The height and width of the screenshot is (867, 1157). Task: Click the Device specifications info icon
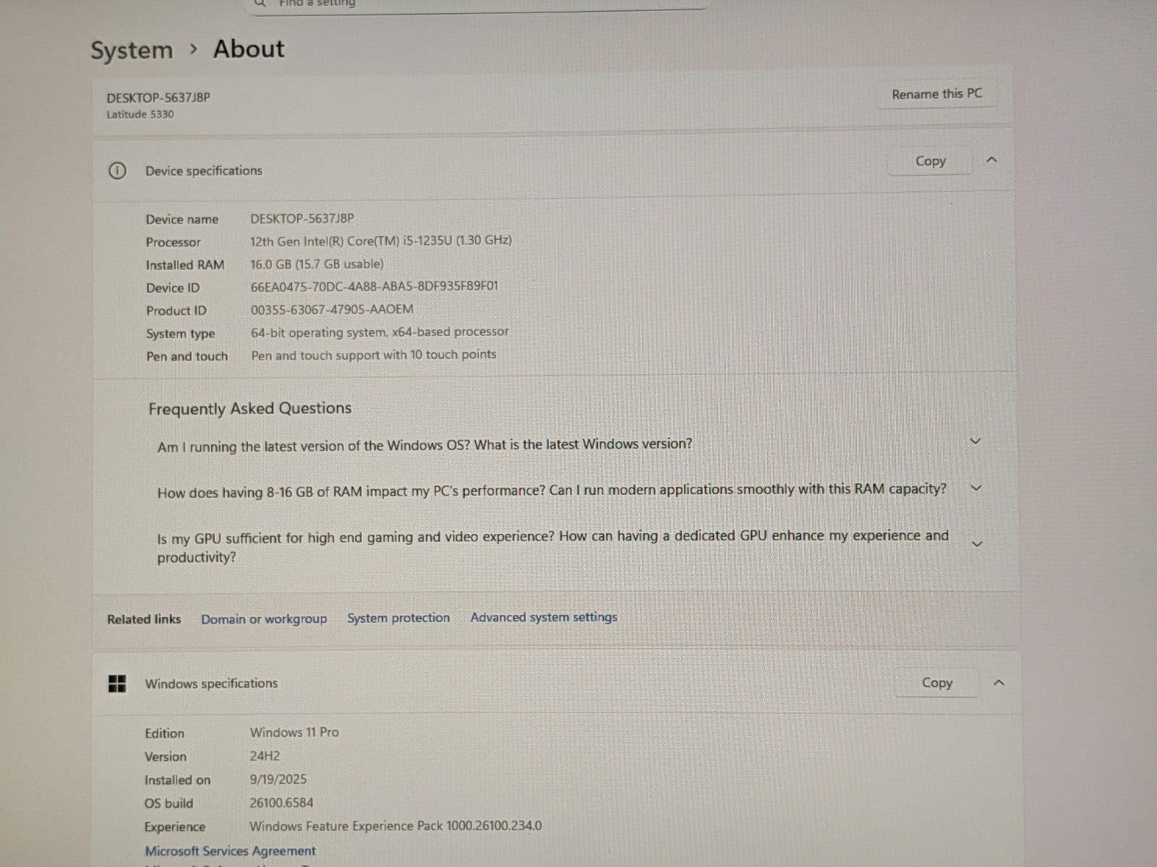[x=117, y=171]
